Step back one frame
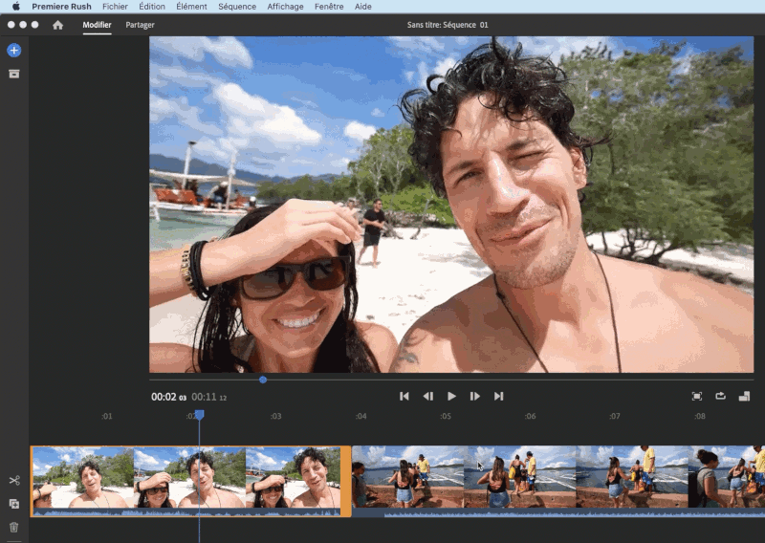Image resolution: width=765 pixels, height=543 pixels. (x=428, y=396)
